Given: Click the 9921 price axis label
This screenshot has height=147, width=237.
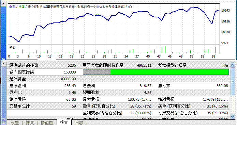Looking at the screenshot, I should pos(225,43).
